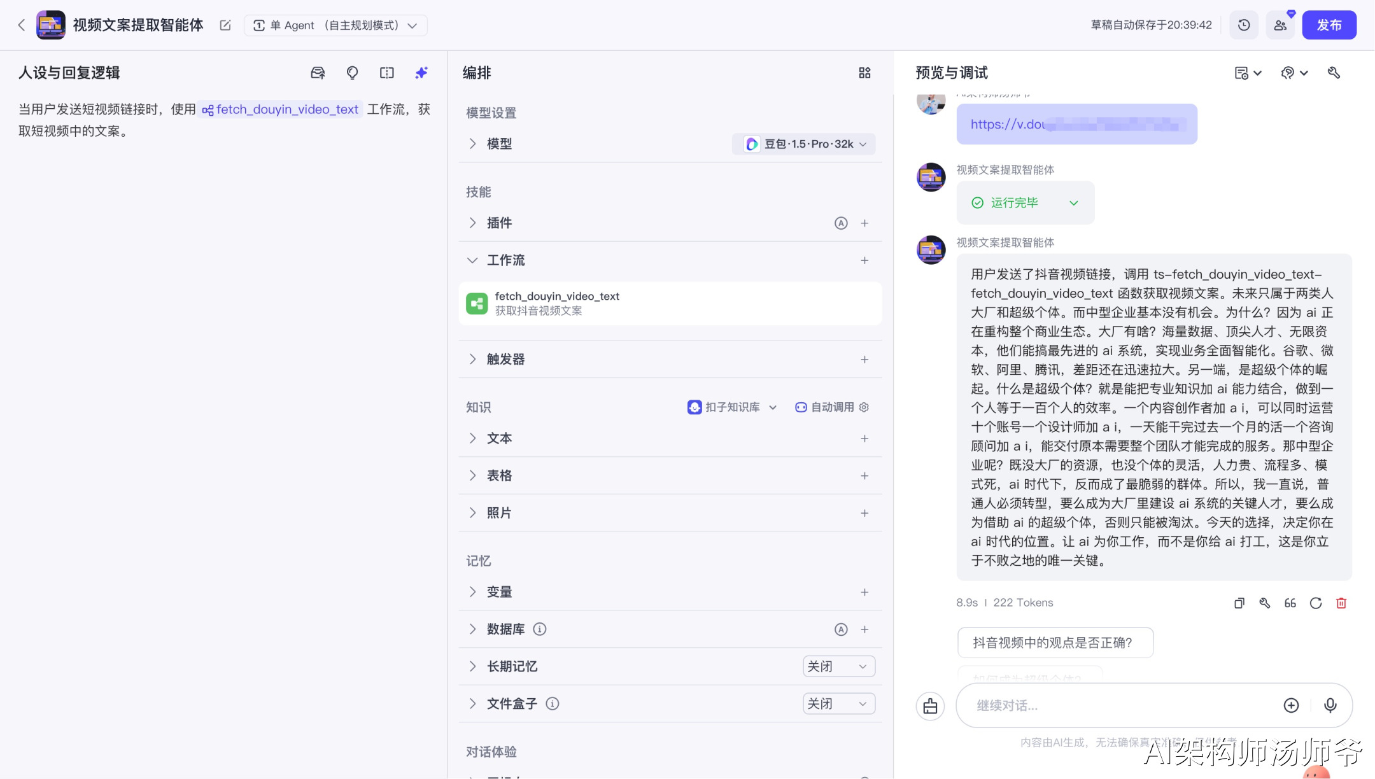This screenshot has height=779, width=1375.
Task: Expand the 长期记忆 row
Action: click(x=472, y=666)
